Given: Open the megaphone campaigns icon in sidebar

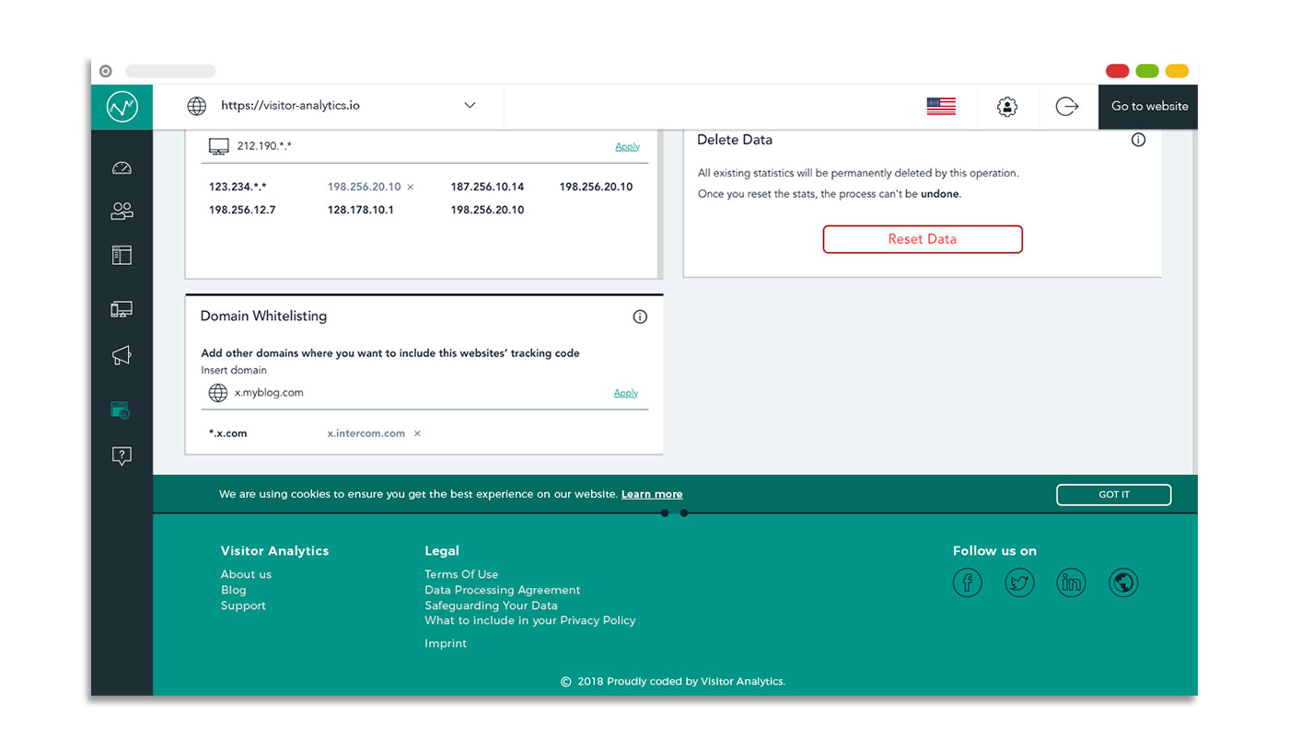Looking at the screenshot, I should pyautogui.click(x=122, y=355).
